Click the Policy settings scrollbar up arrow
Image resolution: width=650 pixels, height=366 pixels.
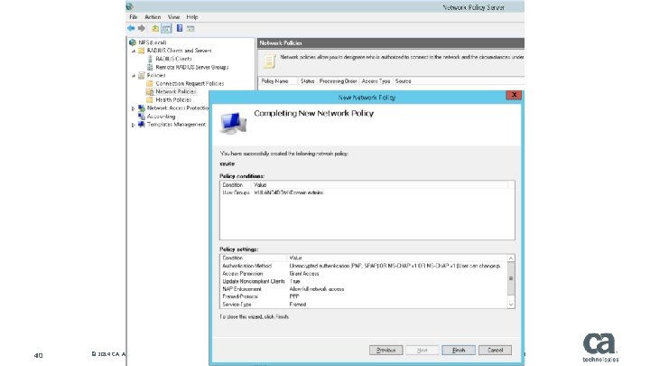(x=511, y=258)
